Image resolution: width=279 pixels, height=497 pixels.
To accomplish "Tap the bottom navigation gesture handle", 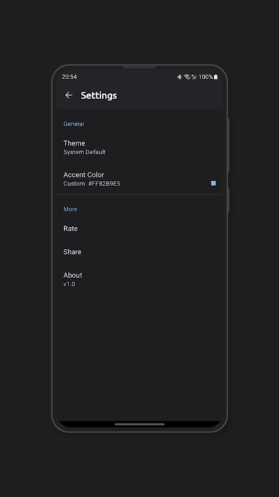I will click(139, 424).
